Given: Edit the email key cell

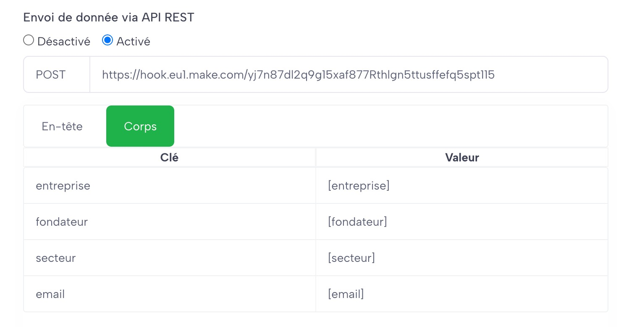Looking at the screenshot, I should coord(169,294).
